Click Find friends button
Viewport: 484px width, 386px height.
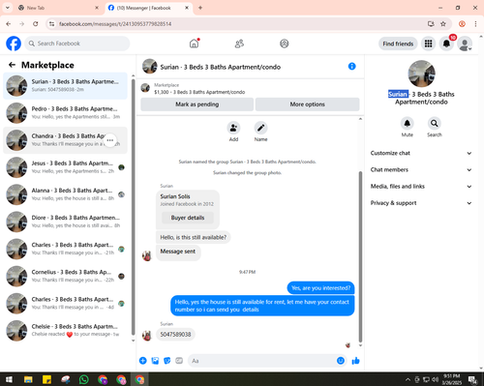click(x=398, y=44)
